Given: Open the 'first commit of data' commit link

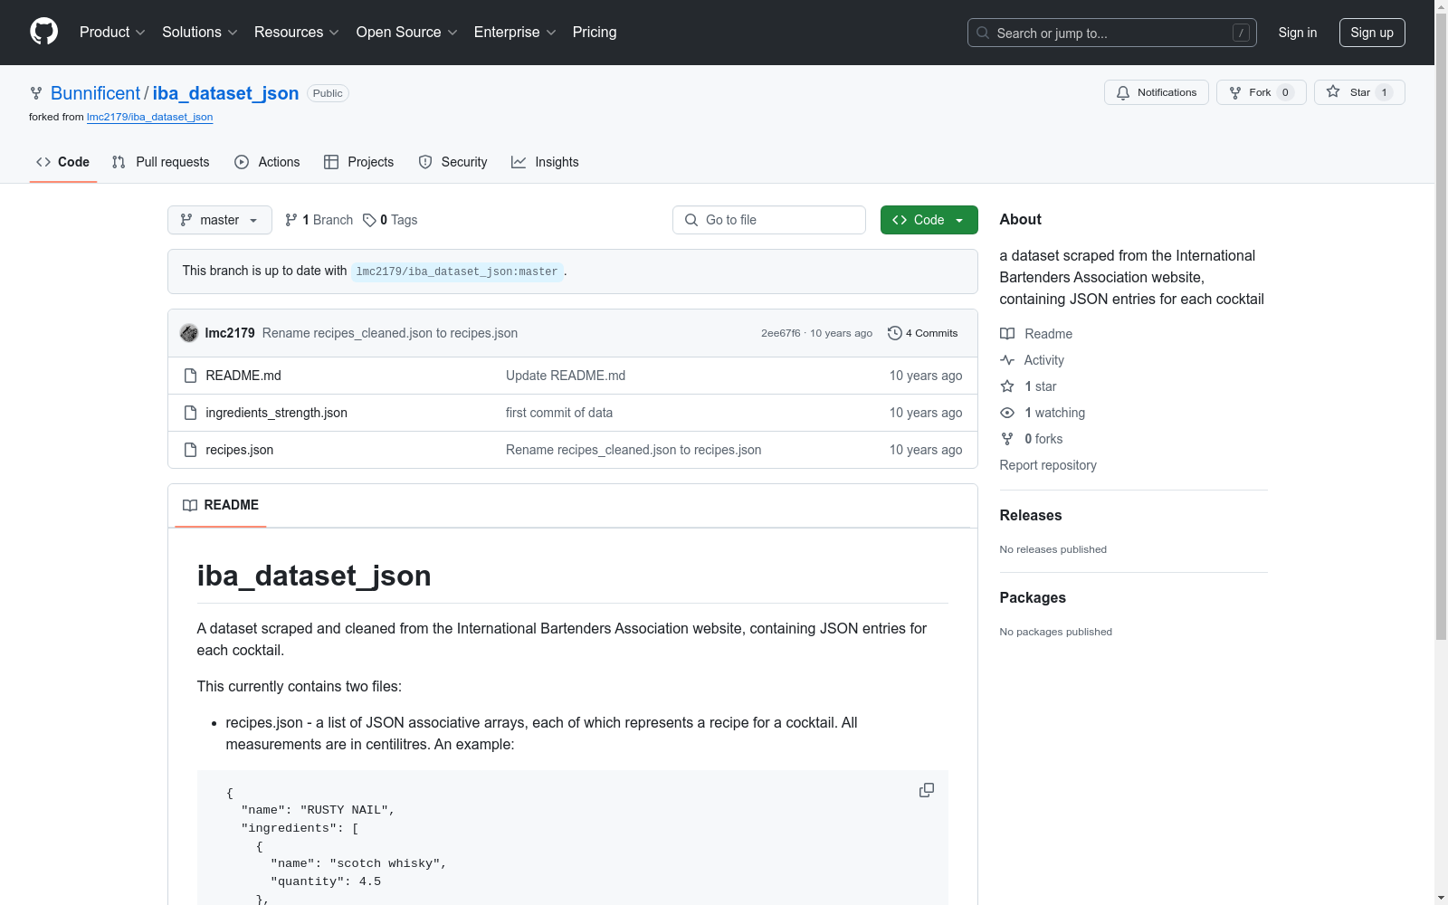Looking at the screenshot, I should click(x=559, y=413).
